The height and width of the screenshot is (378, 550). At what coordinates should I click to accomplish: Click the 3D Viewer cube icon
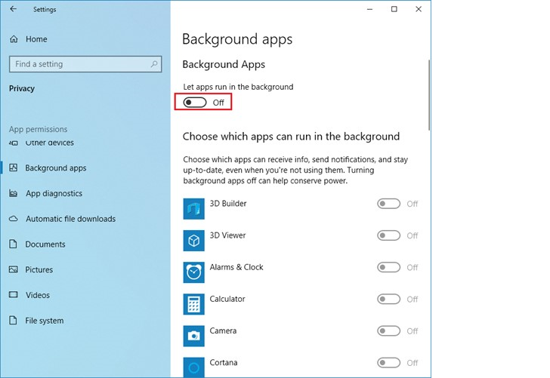[194, 240]
